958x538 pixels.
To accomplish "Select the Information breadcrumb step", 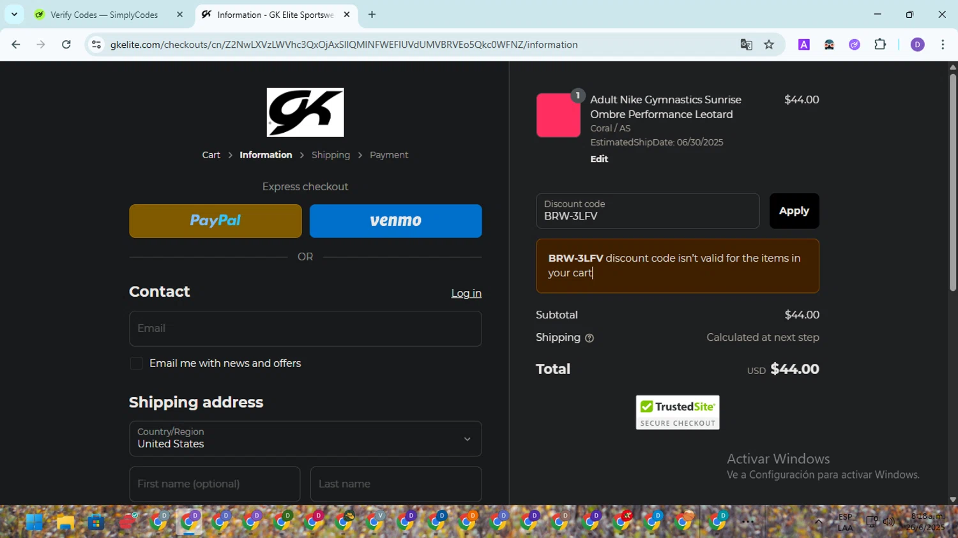I will pyautogui.click(x=266, y=155).
